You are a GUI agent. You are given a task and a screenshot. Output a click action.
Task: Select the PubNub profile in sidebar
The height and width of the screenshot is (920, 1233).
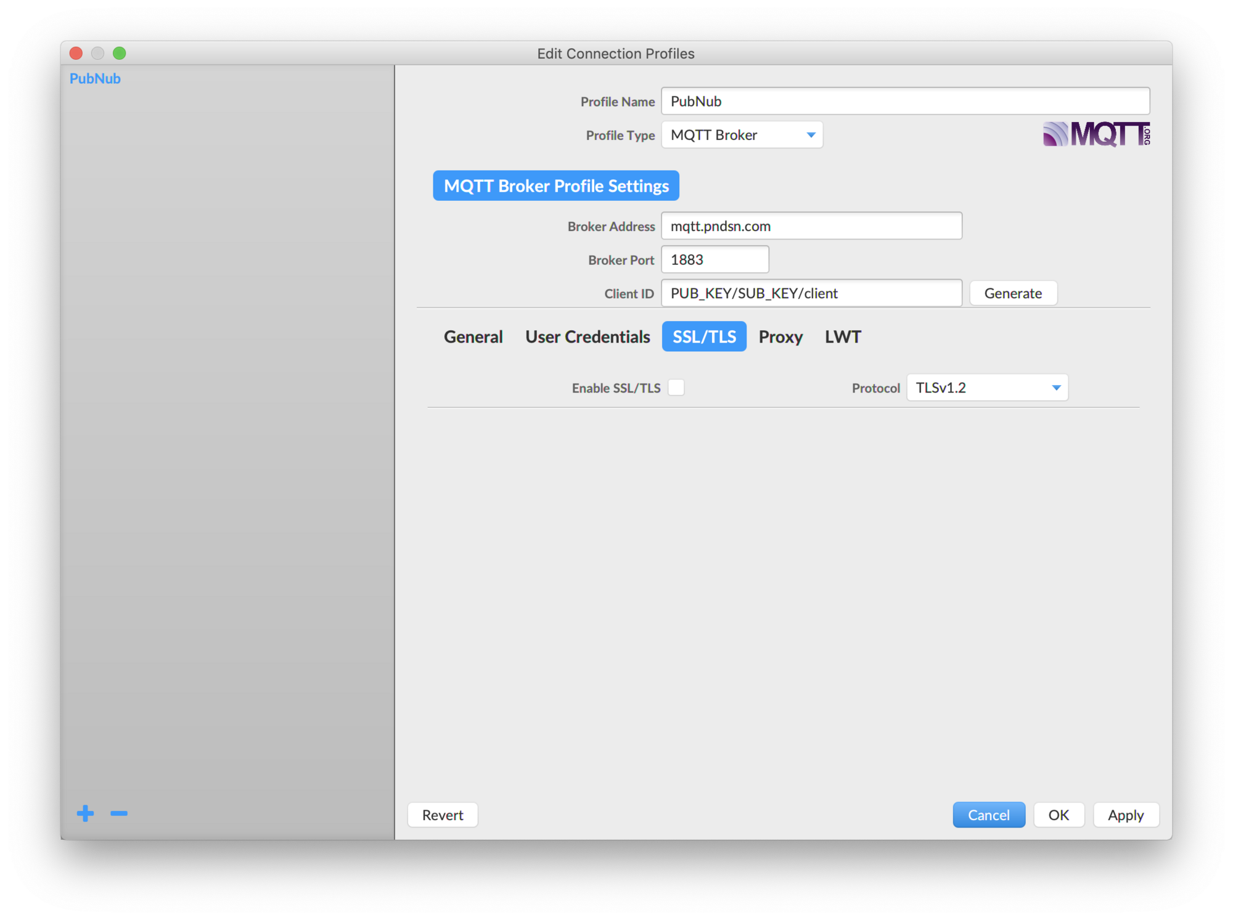(95, 78)
